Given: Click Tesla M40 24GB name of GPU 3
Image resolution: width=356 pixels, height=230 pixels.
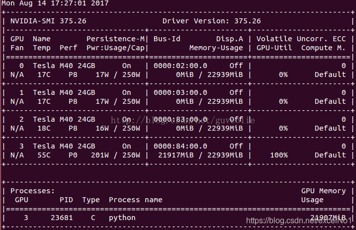Looking at the screenshot, I should [64, 146].
